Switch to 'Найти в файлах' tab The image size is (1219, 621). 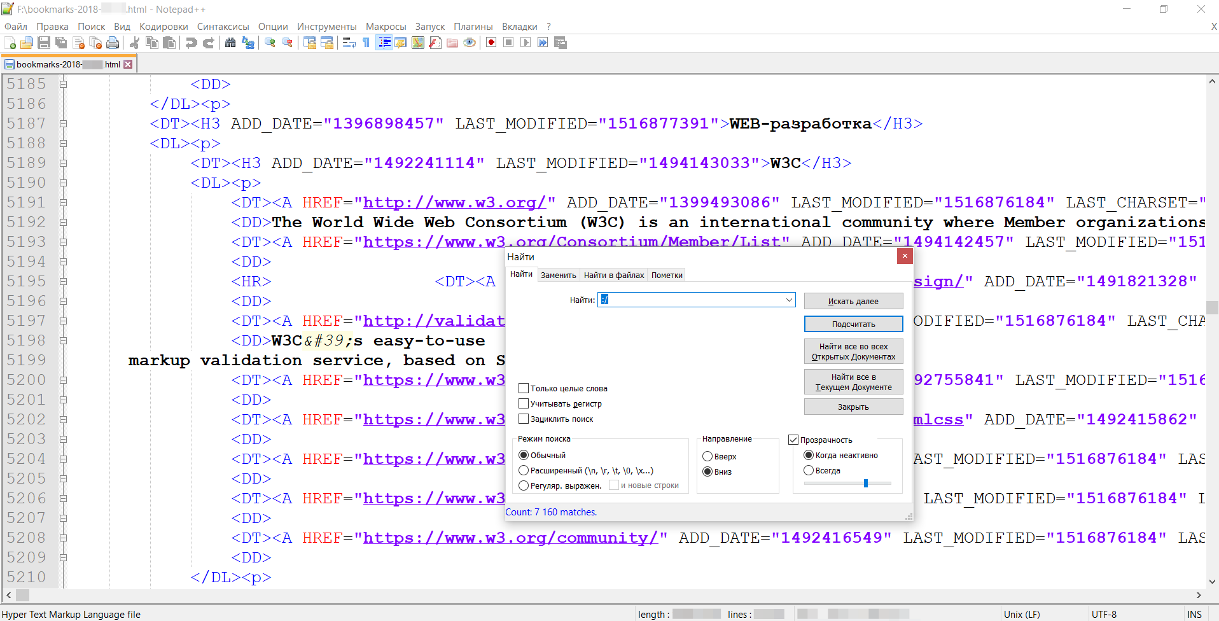(614, 275)
